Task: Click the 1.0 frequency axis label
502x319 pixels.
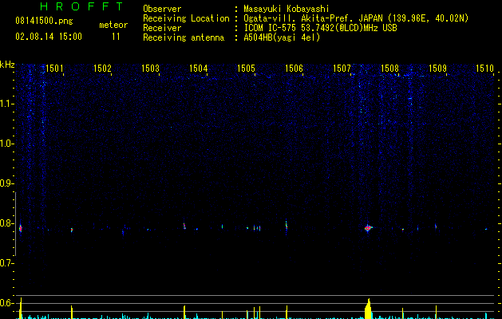Action: pyautogui.click(x=6, y=144)
